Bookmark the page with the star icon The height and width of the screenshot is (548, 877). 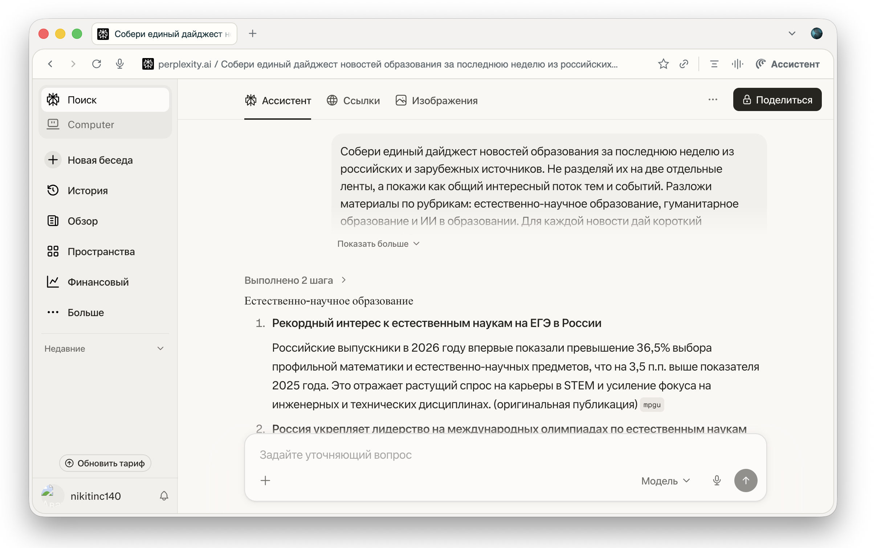(x=663, y=64)
